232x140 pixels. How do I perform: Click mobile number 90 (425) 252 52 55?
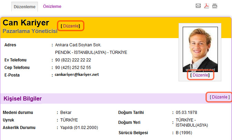click(x=73, y=67)
